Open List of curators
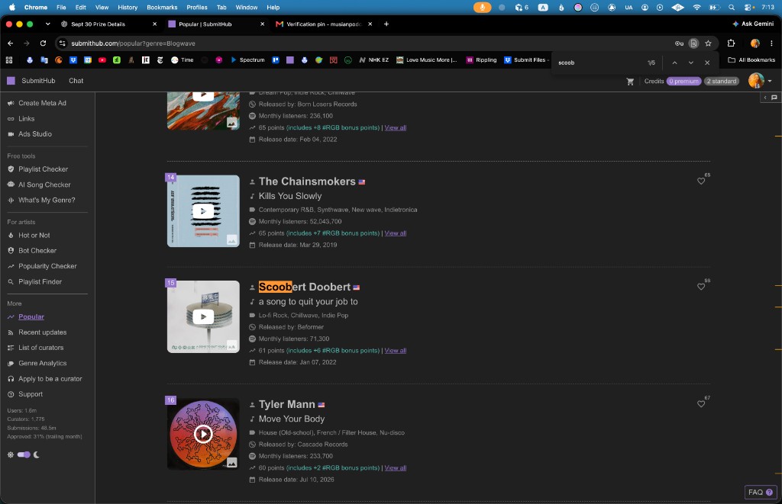This screenshot has height=504, width=782. pyautogui.click(x=40, y=348)
